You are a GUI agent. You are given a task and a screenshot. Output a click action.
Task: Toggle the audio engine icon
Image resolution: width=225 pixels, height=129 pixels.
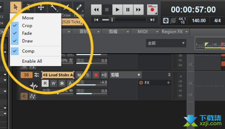pyautogui.click(x=166, y=21)
